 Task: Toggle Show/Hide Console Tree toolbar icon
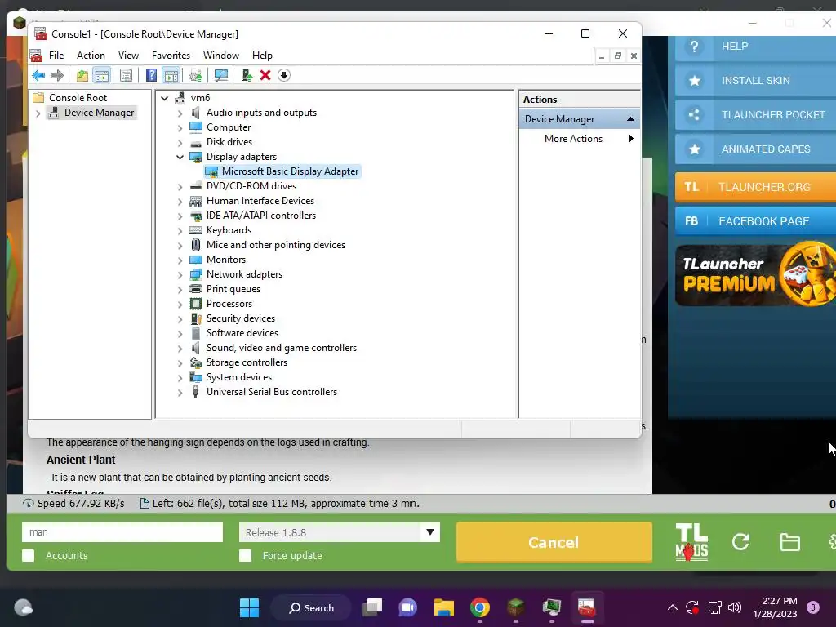point(101,75)
